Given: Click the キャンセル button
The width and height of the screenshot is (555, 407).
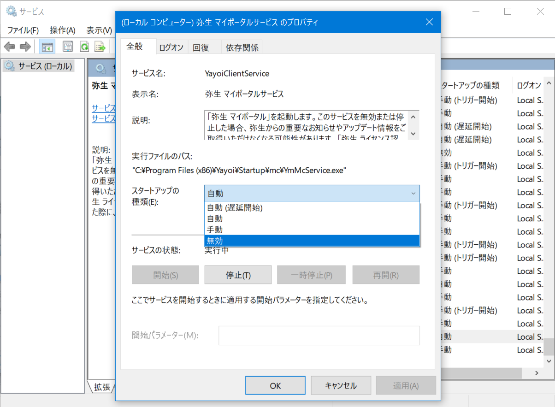Looking at the screenshot, I should pyautogui.click(x=341, y=386).
